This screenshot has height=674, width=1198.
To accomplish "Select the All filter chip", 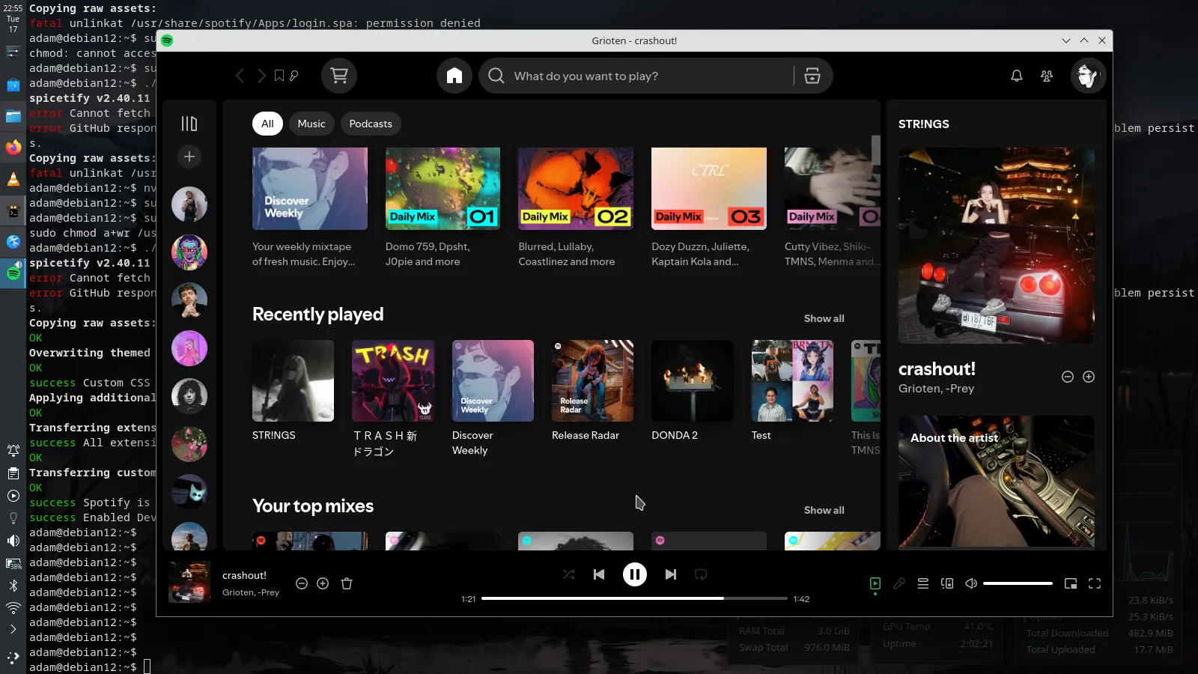I will coord(267,124).
